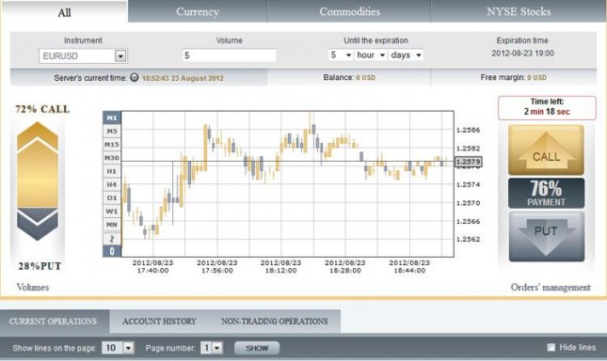
Task: Switch to the Commodities tab
Action: point(349,11)
